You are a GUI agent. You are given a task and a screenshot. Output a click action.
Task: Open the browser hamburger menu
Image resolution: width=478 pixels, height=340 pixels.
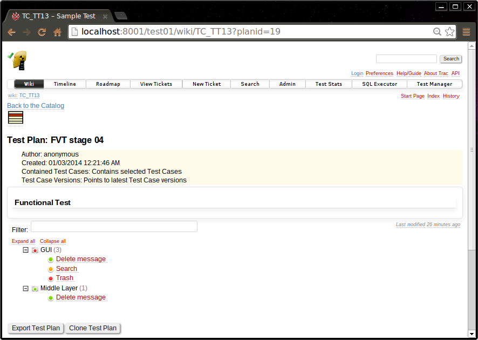(466, 31)
